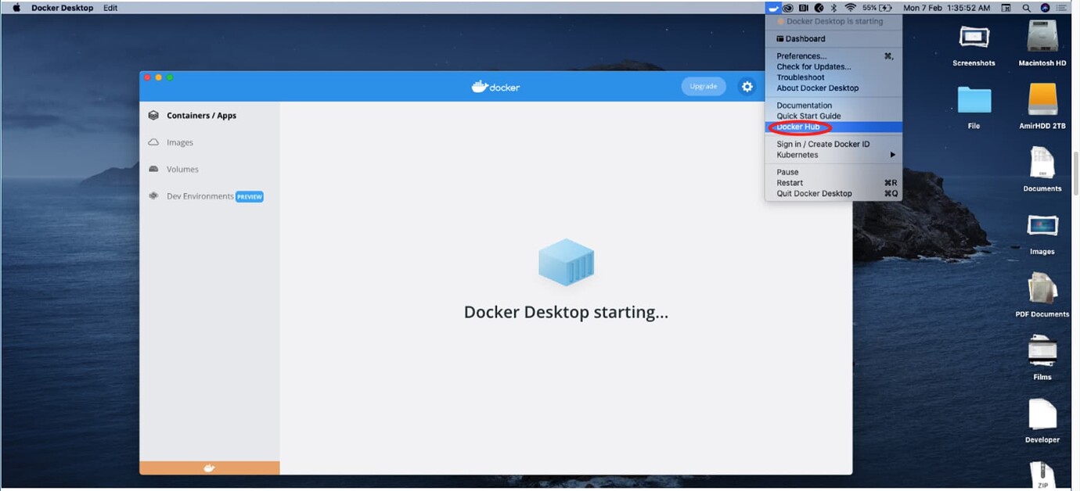1080x491 pixels.
Task: Open the Edit menu
Action: pos(110,8)
